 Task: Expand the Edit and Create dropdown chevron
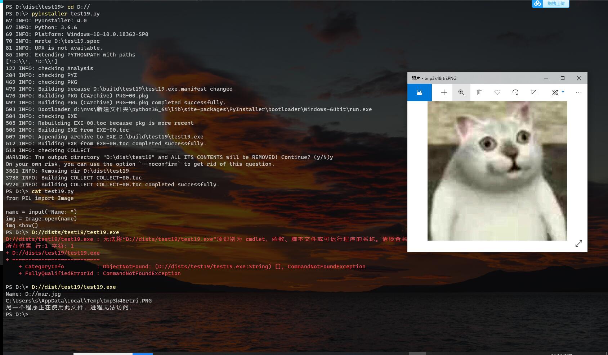[563, 92]
